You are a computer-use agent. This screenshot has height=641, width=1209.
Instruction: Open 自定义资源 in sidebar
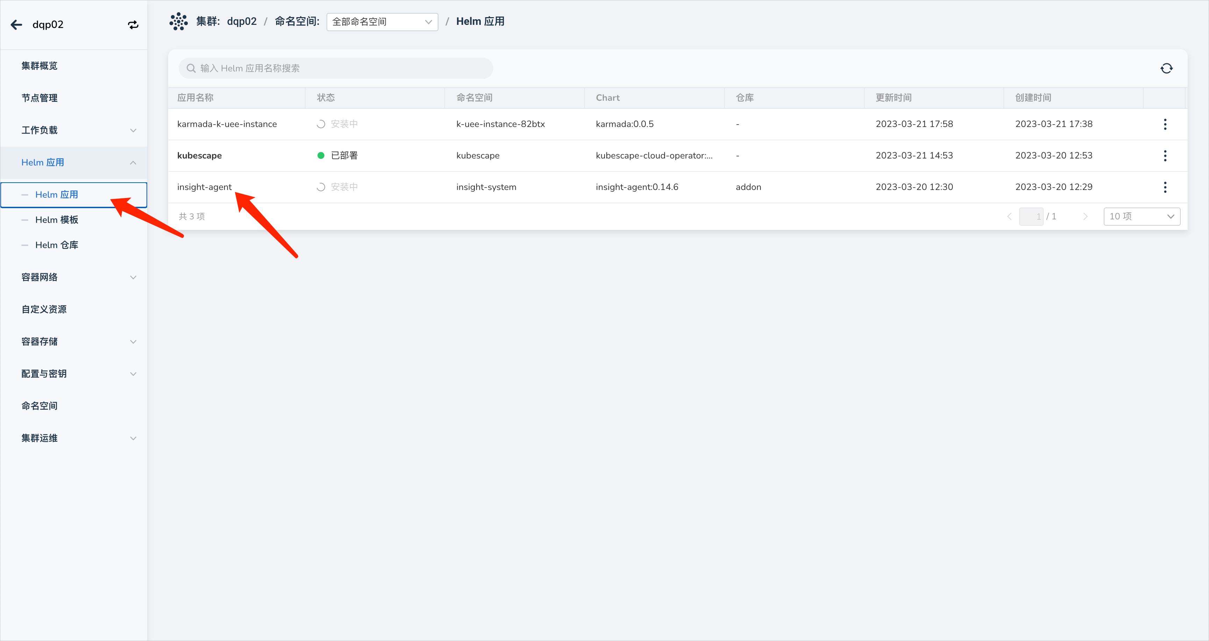[x=44, y=309]
